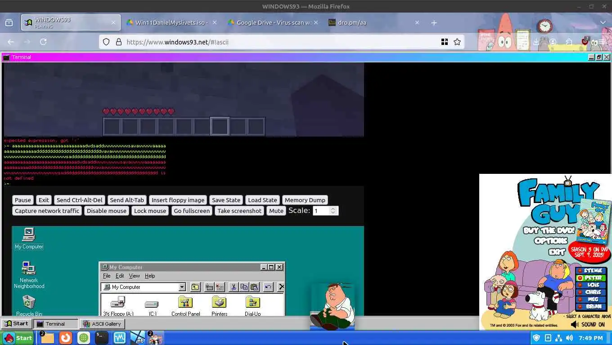Switch to Google Drive Virus scan tab
Viewport: 612px width, 345px height.
274,22
